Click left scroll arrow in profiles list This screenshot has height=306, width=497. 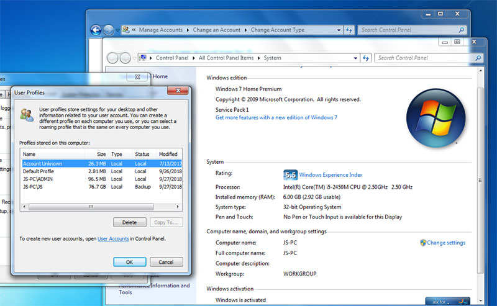(x=24, y=207)
